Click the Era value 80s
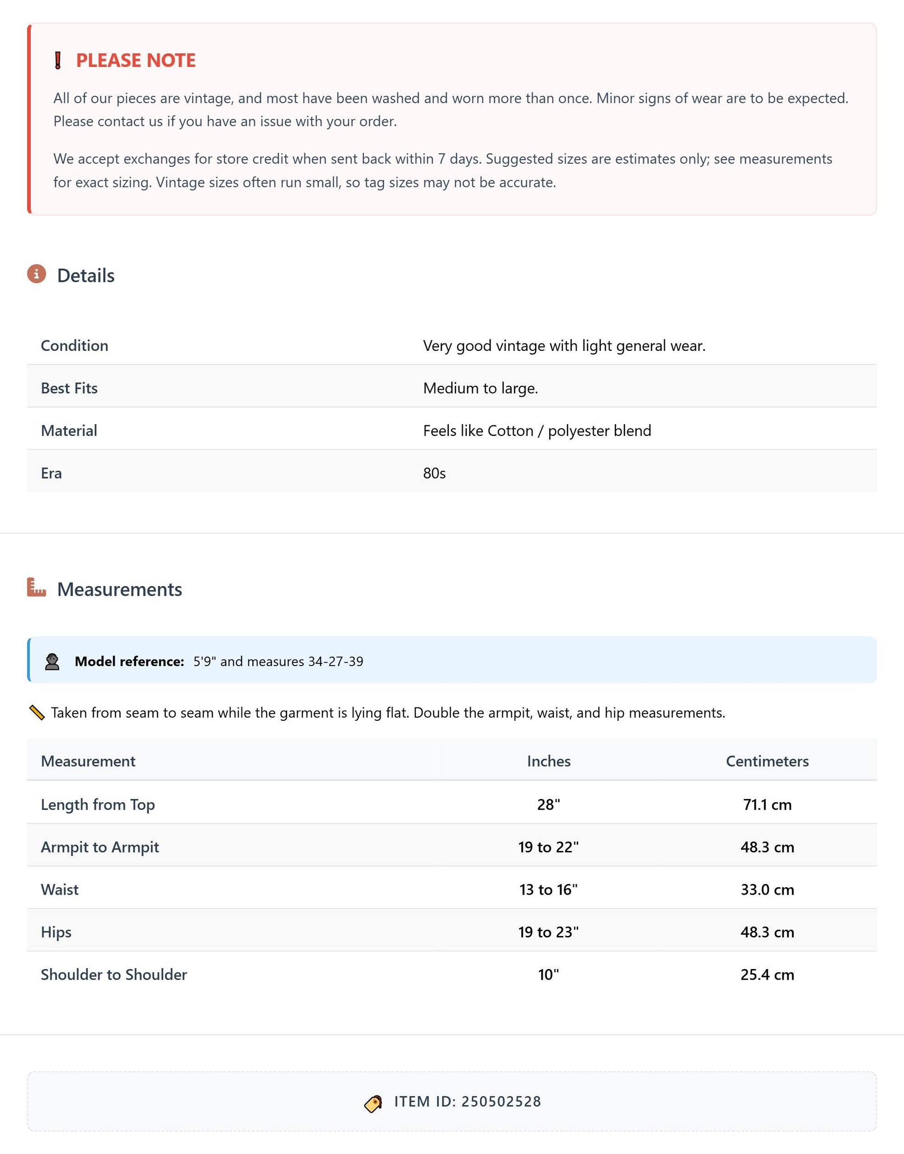The height and width of the screenshot is (1154, 904). click(x=434, y=473)
